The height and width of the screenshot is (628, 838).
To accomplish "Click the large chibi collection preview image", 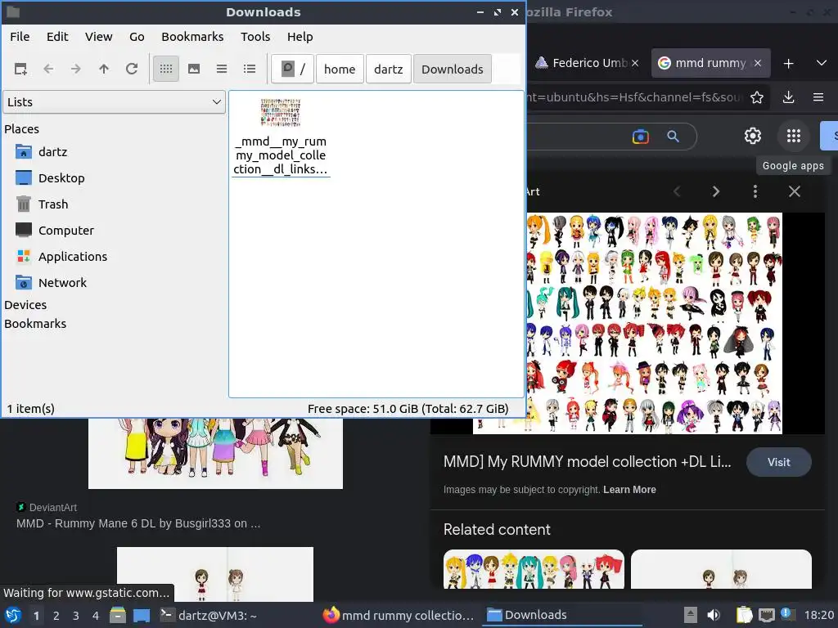I will pos(654,323).
